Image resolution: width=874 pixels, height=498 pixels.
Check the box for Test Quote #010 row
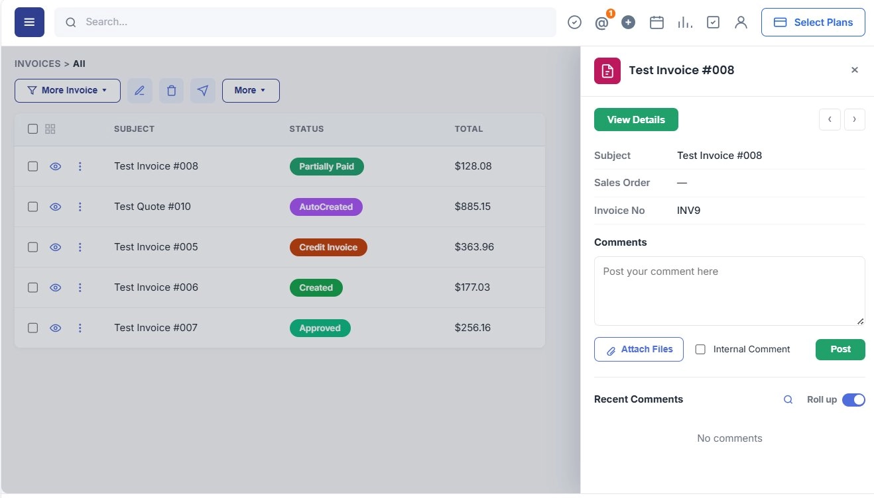[32, 207]
